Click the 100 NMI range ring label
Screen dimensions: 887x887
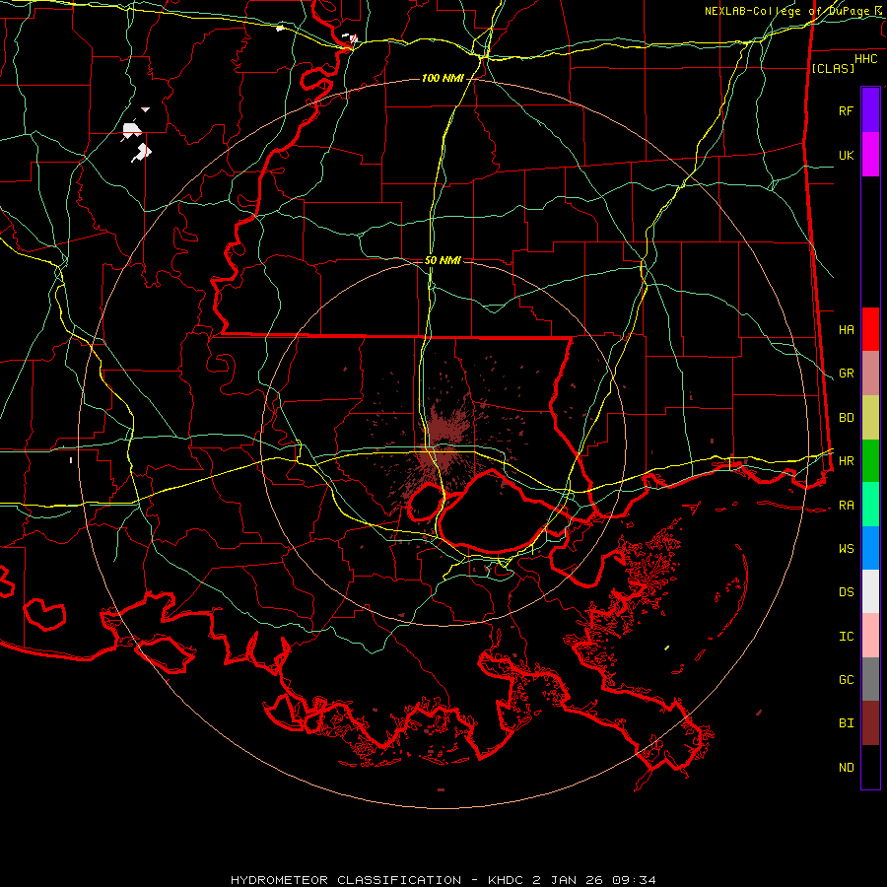(x=443, y=78)
